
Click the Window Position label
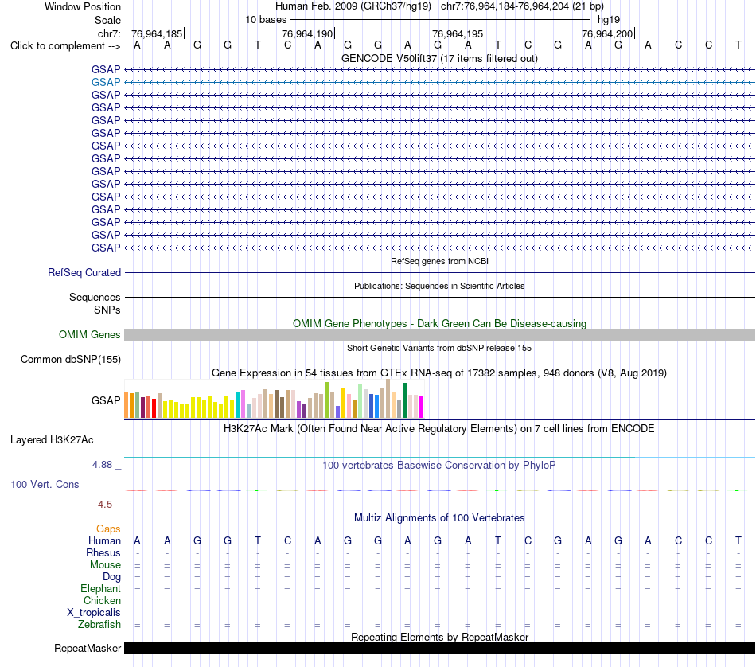tap(83, 6)
